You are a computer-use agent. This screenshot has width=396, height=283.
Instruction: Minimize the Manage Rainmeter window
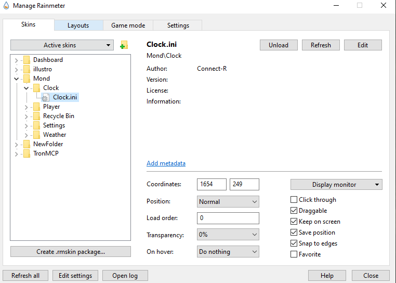pos(336,5)
